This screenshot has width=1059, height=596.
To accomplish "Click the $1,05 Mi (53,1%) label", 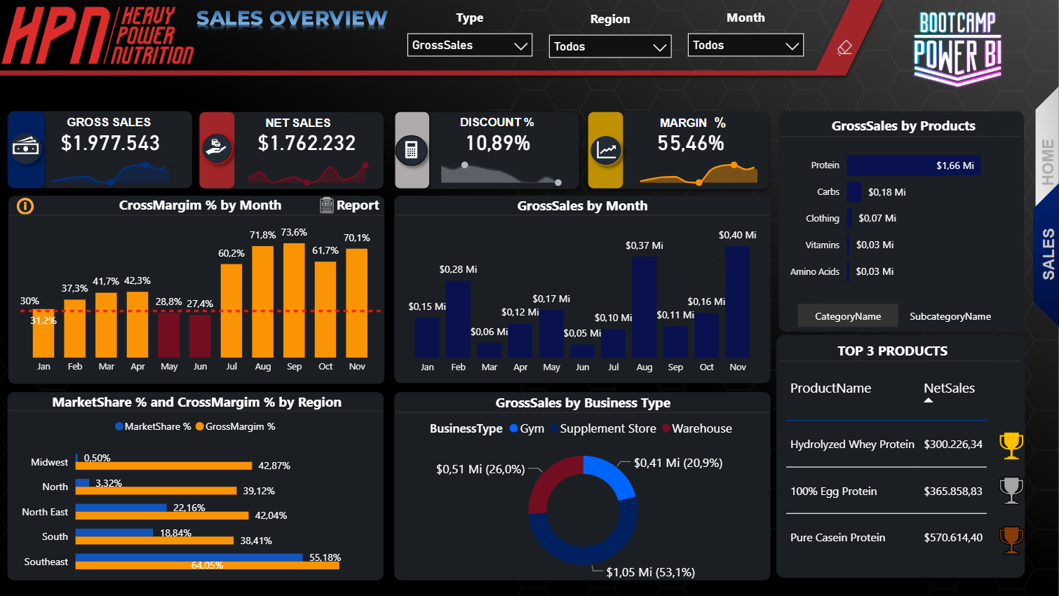I will click(651, 572).
